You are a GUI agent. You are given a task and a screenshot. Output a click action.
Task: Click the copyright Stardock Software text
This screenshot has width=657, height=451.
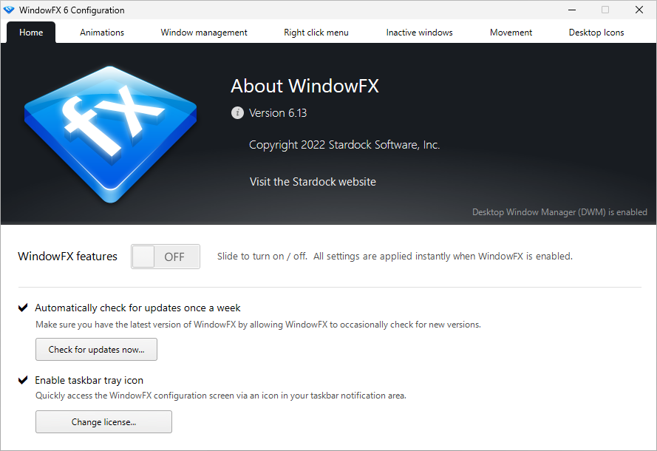click(x=344, y=144)
